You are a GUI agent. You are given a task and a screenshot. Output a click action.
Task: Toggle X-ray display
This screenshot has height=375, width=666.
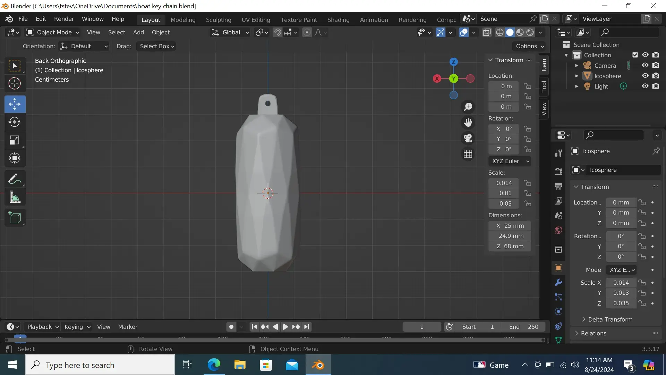click(487, 32)
